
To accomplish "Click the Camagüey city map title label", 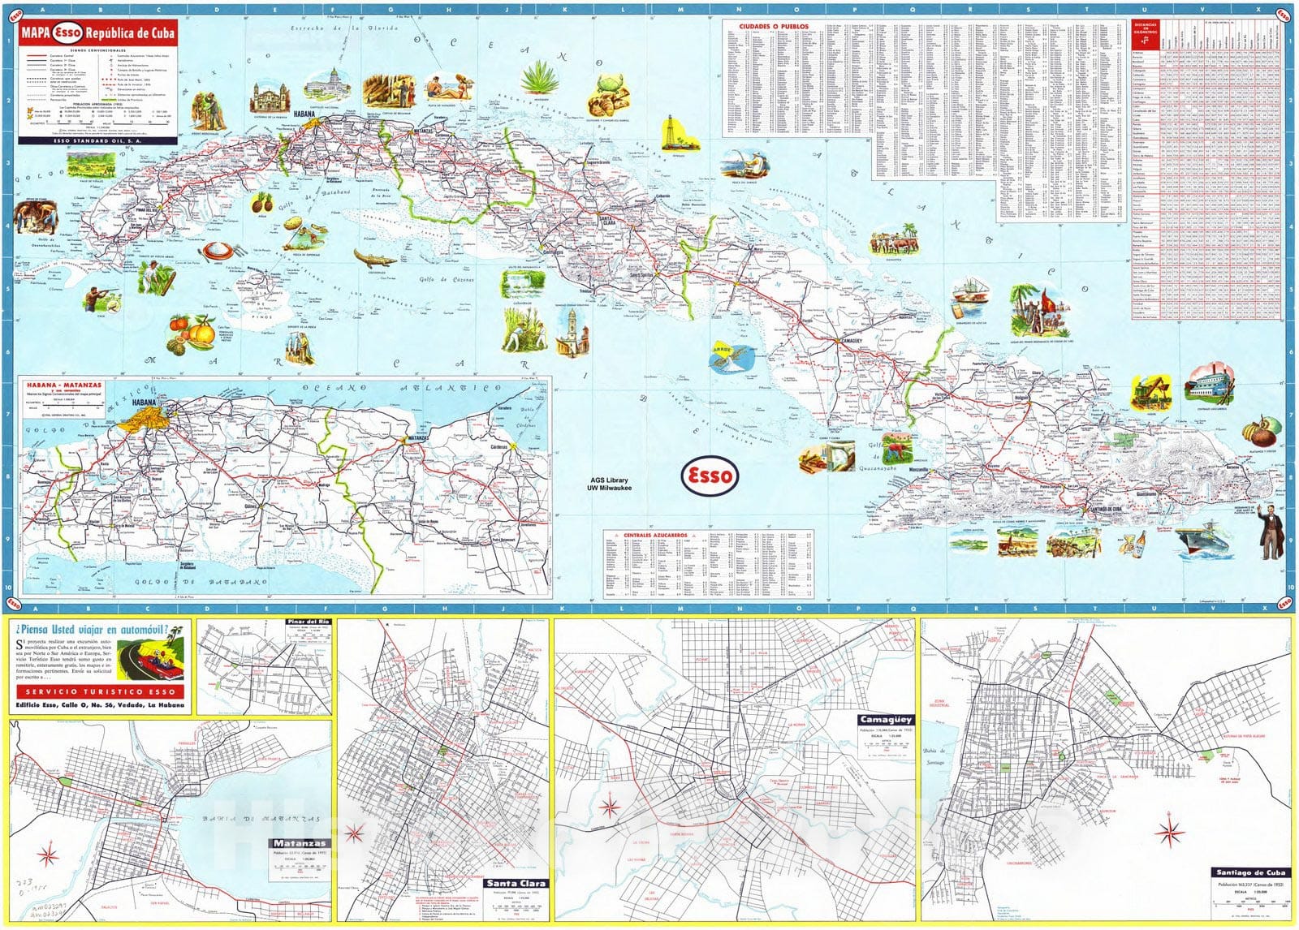I will coord(886,719).
